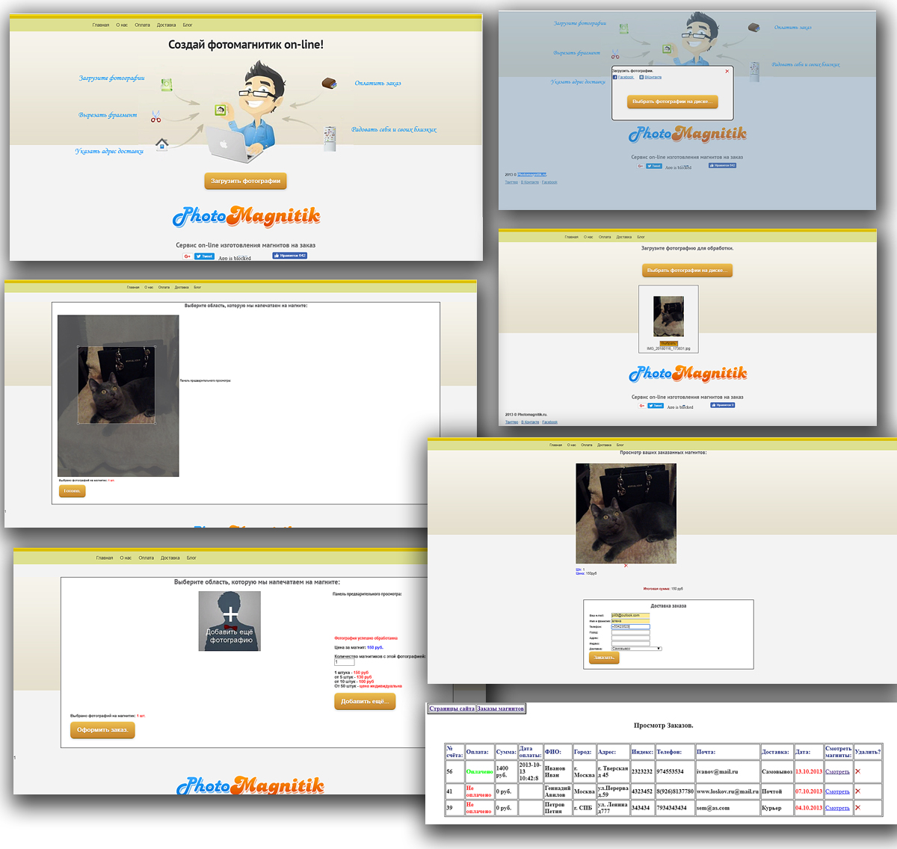Click the large cat photo on the order review page
Viewport: 897px width, 849px height.
pos(626,513)
